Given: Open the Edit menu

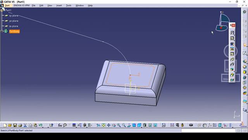Looking at the screenshot, I should (41, 5).
